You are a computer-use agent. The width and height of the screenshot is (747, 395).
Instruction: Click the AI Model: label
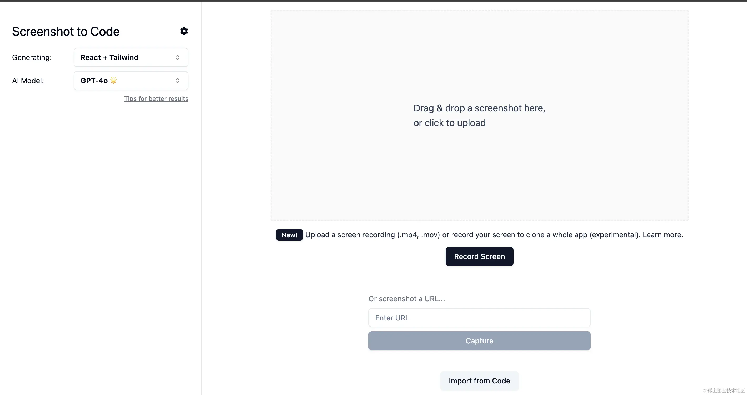tap(28, 81)
